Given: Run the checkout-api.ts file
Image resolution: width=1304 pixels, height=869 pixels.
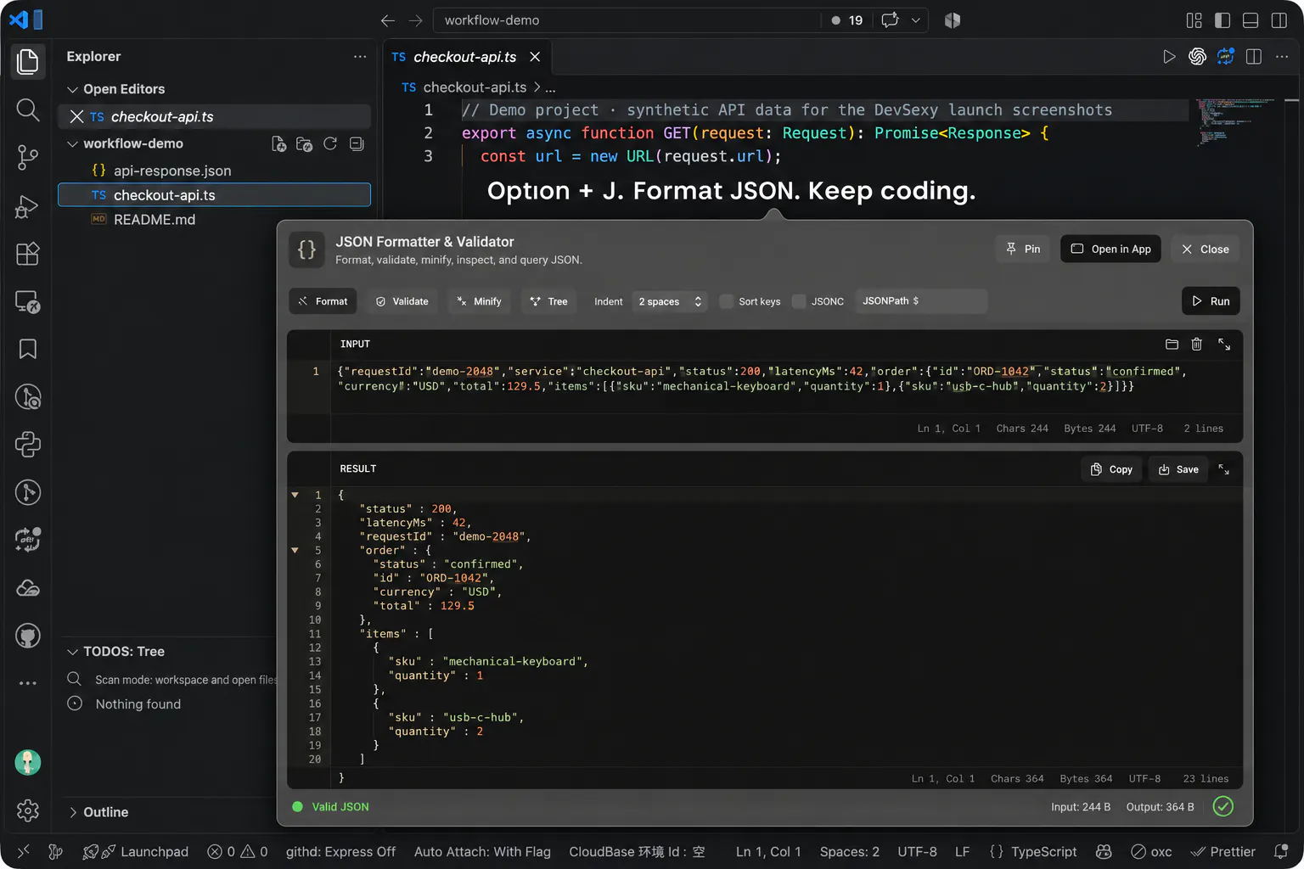Looking at the screenshot, I should click(x=1169, y=57).
